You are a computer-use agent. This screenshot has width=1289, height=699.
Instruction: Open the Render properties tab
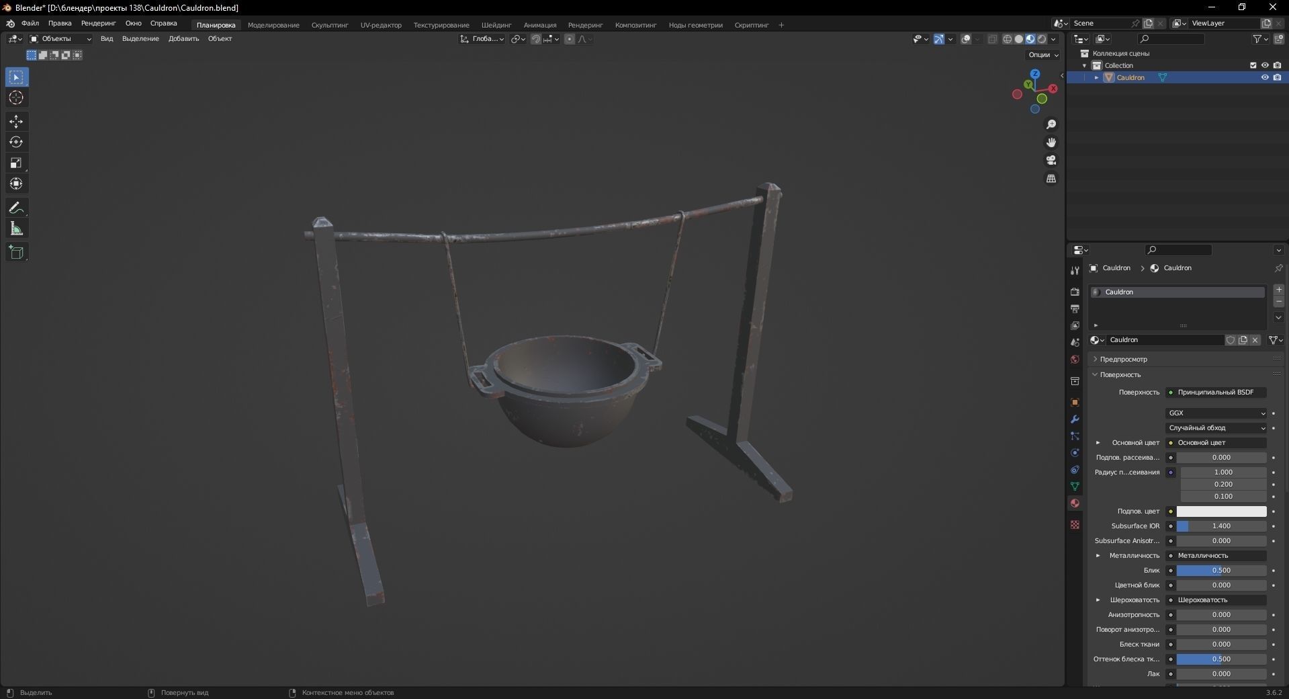tap(1075, 292)
